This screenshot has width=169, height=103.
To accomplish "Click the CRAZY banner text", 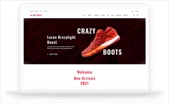I will pos(86,31).
